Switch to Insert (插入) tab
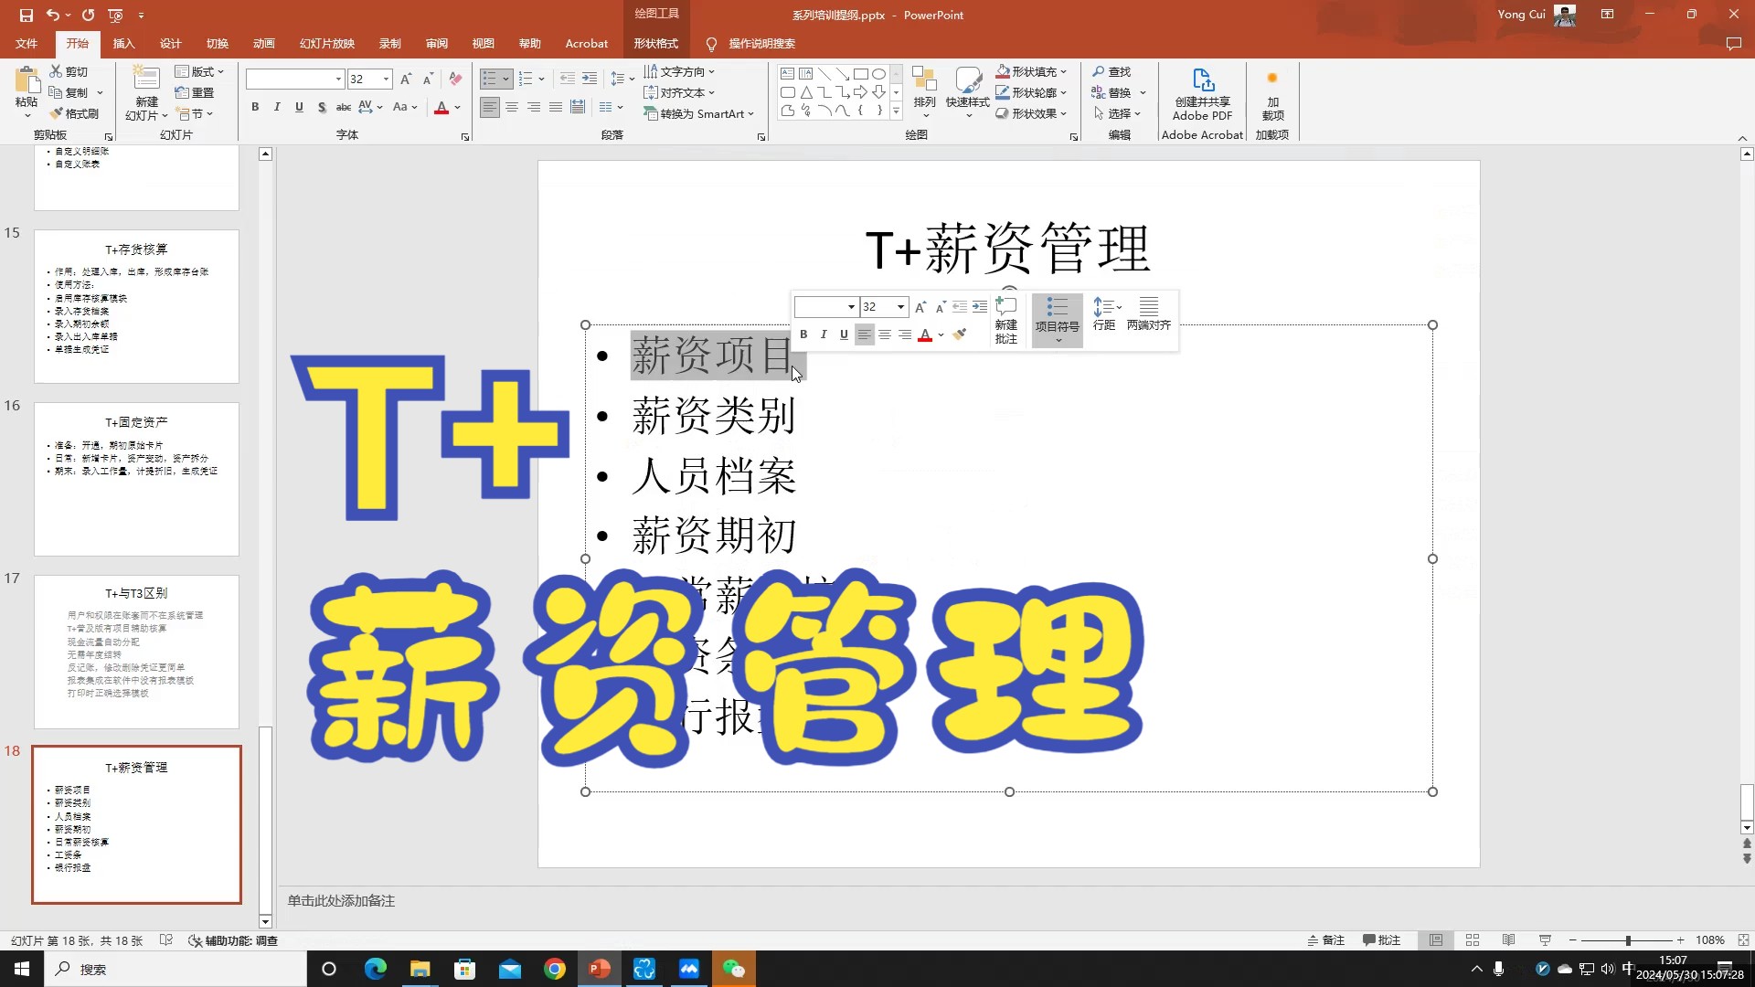The image size is (1755, 987). tap(123, 43)
